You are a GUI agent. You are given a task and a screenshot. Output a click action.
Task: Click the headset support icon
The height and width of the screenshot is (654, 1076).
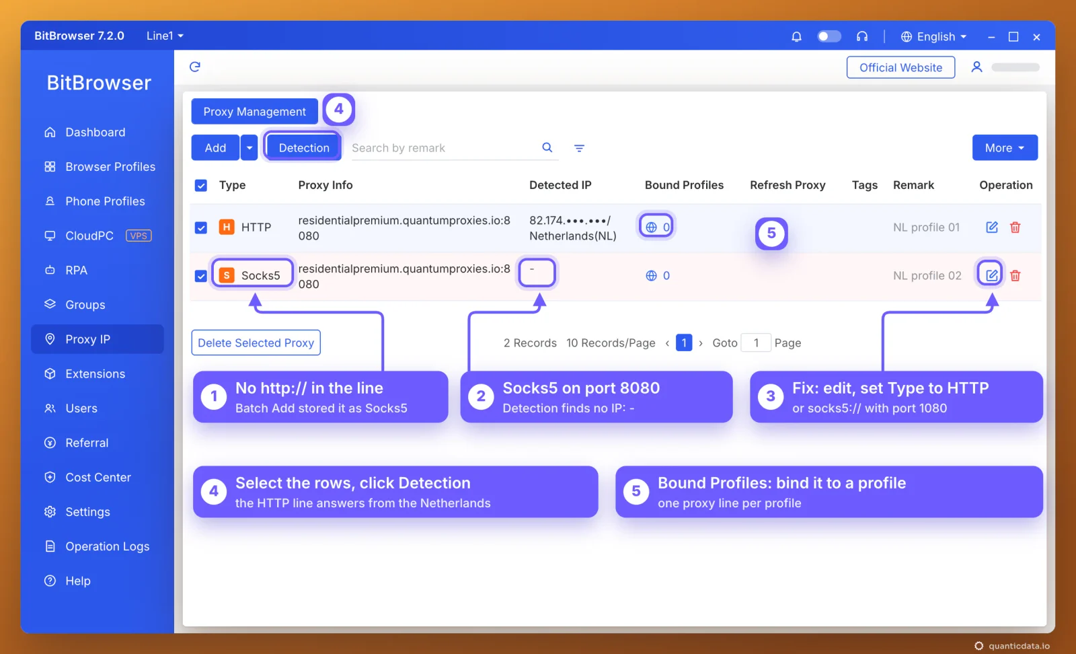862,36
